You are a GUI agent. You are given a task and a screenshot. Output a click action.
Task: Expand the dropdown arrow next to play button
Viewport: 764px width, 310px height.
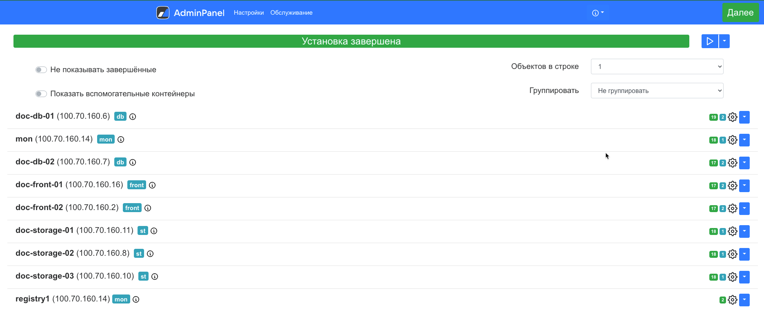(x=724, y=41)
